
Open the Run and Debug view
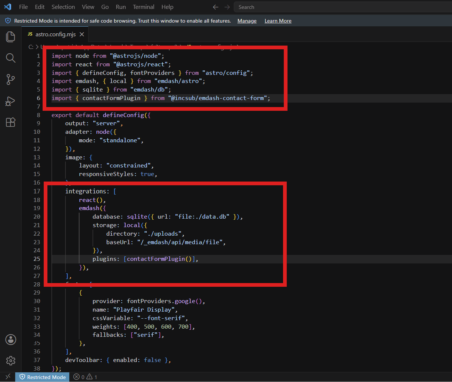11,101
